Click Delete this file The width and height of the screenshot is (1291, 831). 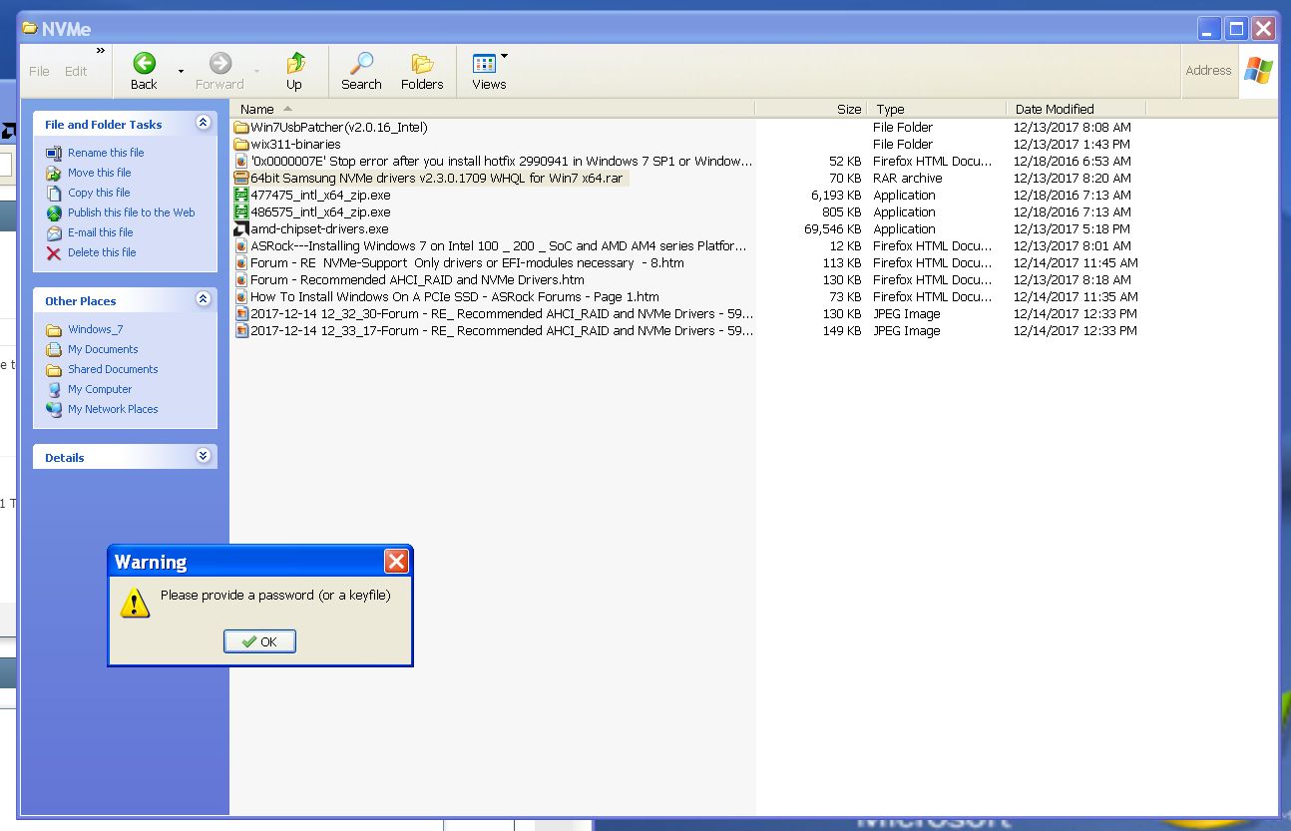(102, 252)
